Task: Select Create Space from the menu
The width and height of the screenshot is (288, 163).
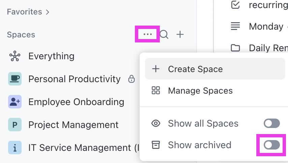Action: 195,69
